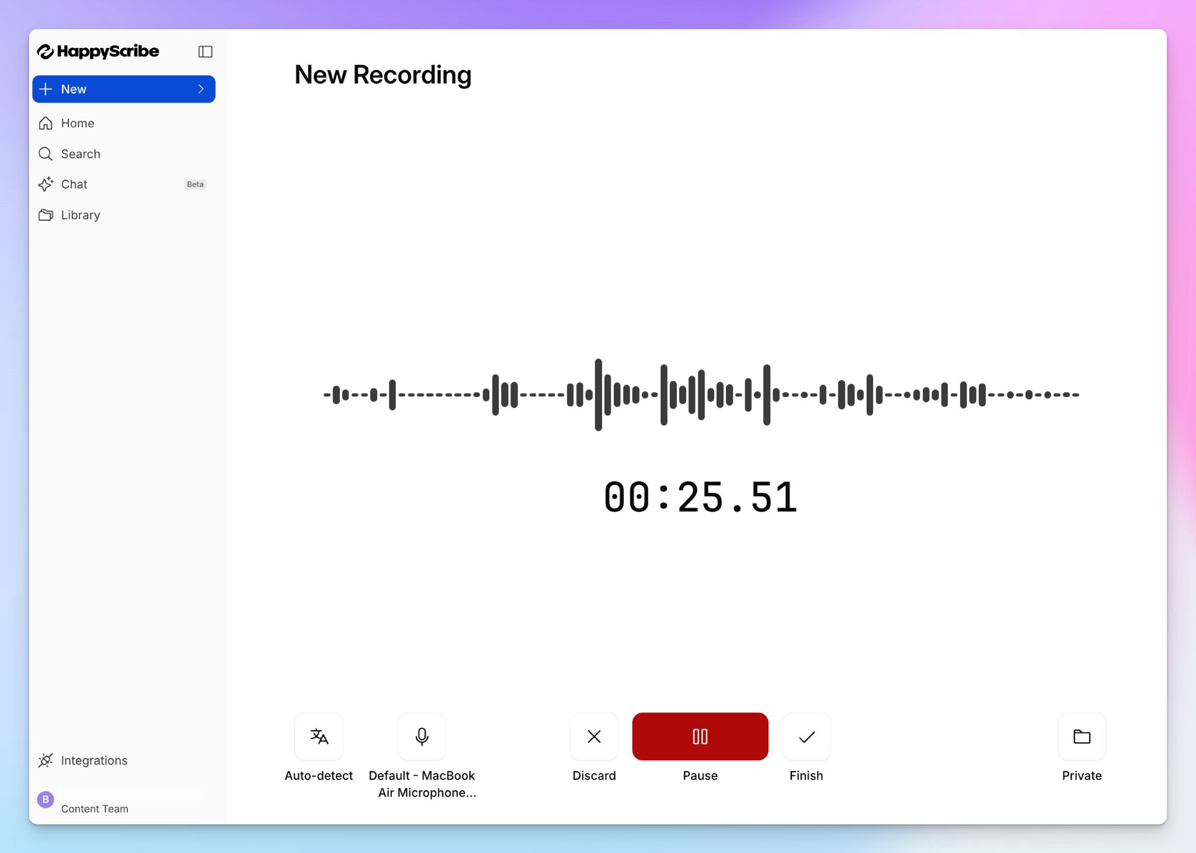Click the HappyScribe logo
Image resolution: width=1196 pixels, height=853 pixels.
(99, 51)
